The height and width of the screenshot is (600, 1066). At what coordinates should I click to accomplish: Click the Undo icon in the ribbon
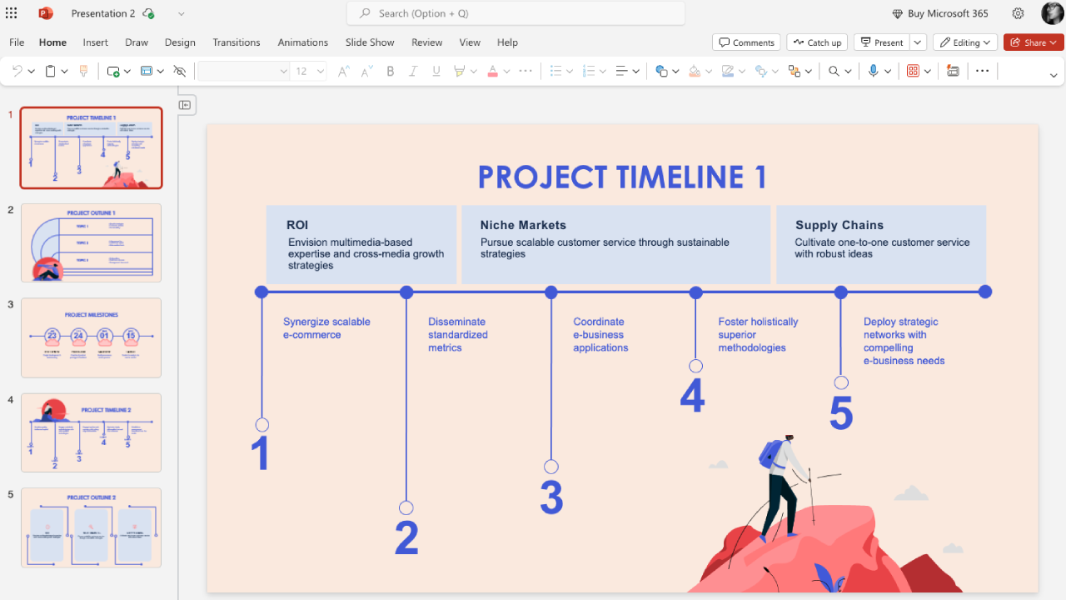(x=16, y=72)
